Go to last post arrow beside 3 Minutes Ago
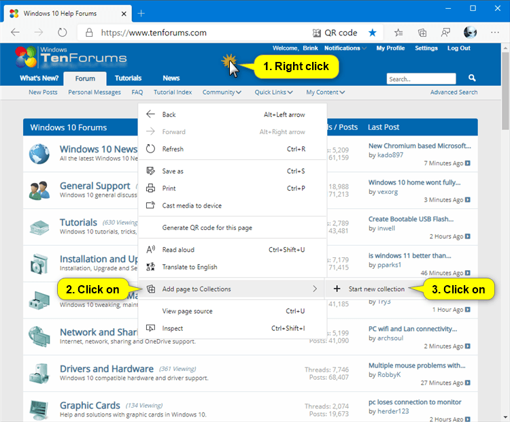The height and width of the screenshot is (422, 510). tap(468, 199)
